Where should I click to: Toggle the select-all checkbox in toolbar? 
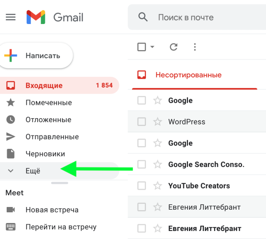(x=141, y=47)
